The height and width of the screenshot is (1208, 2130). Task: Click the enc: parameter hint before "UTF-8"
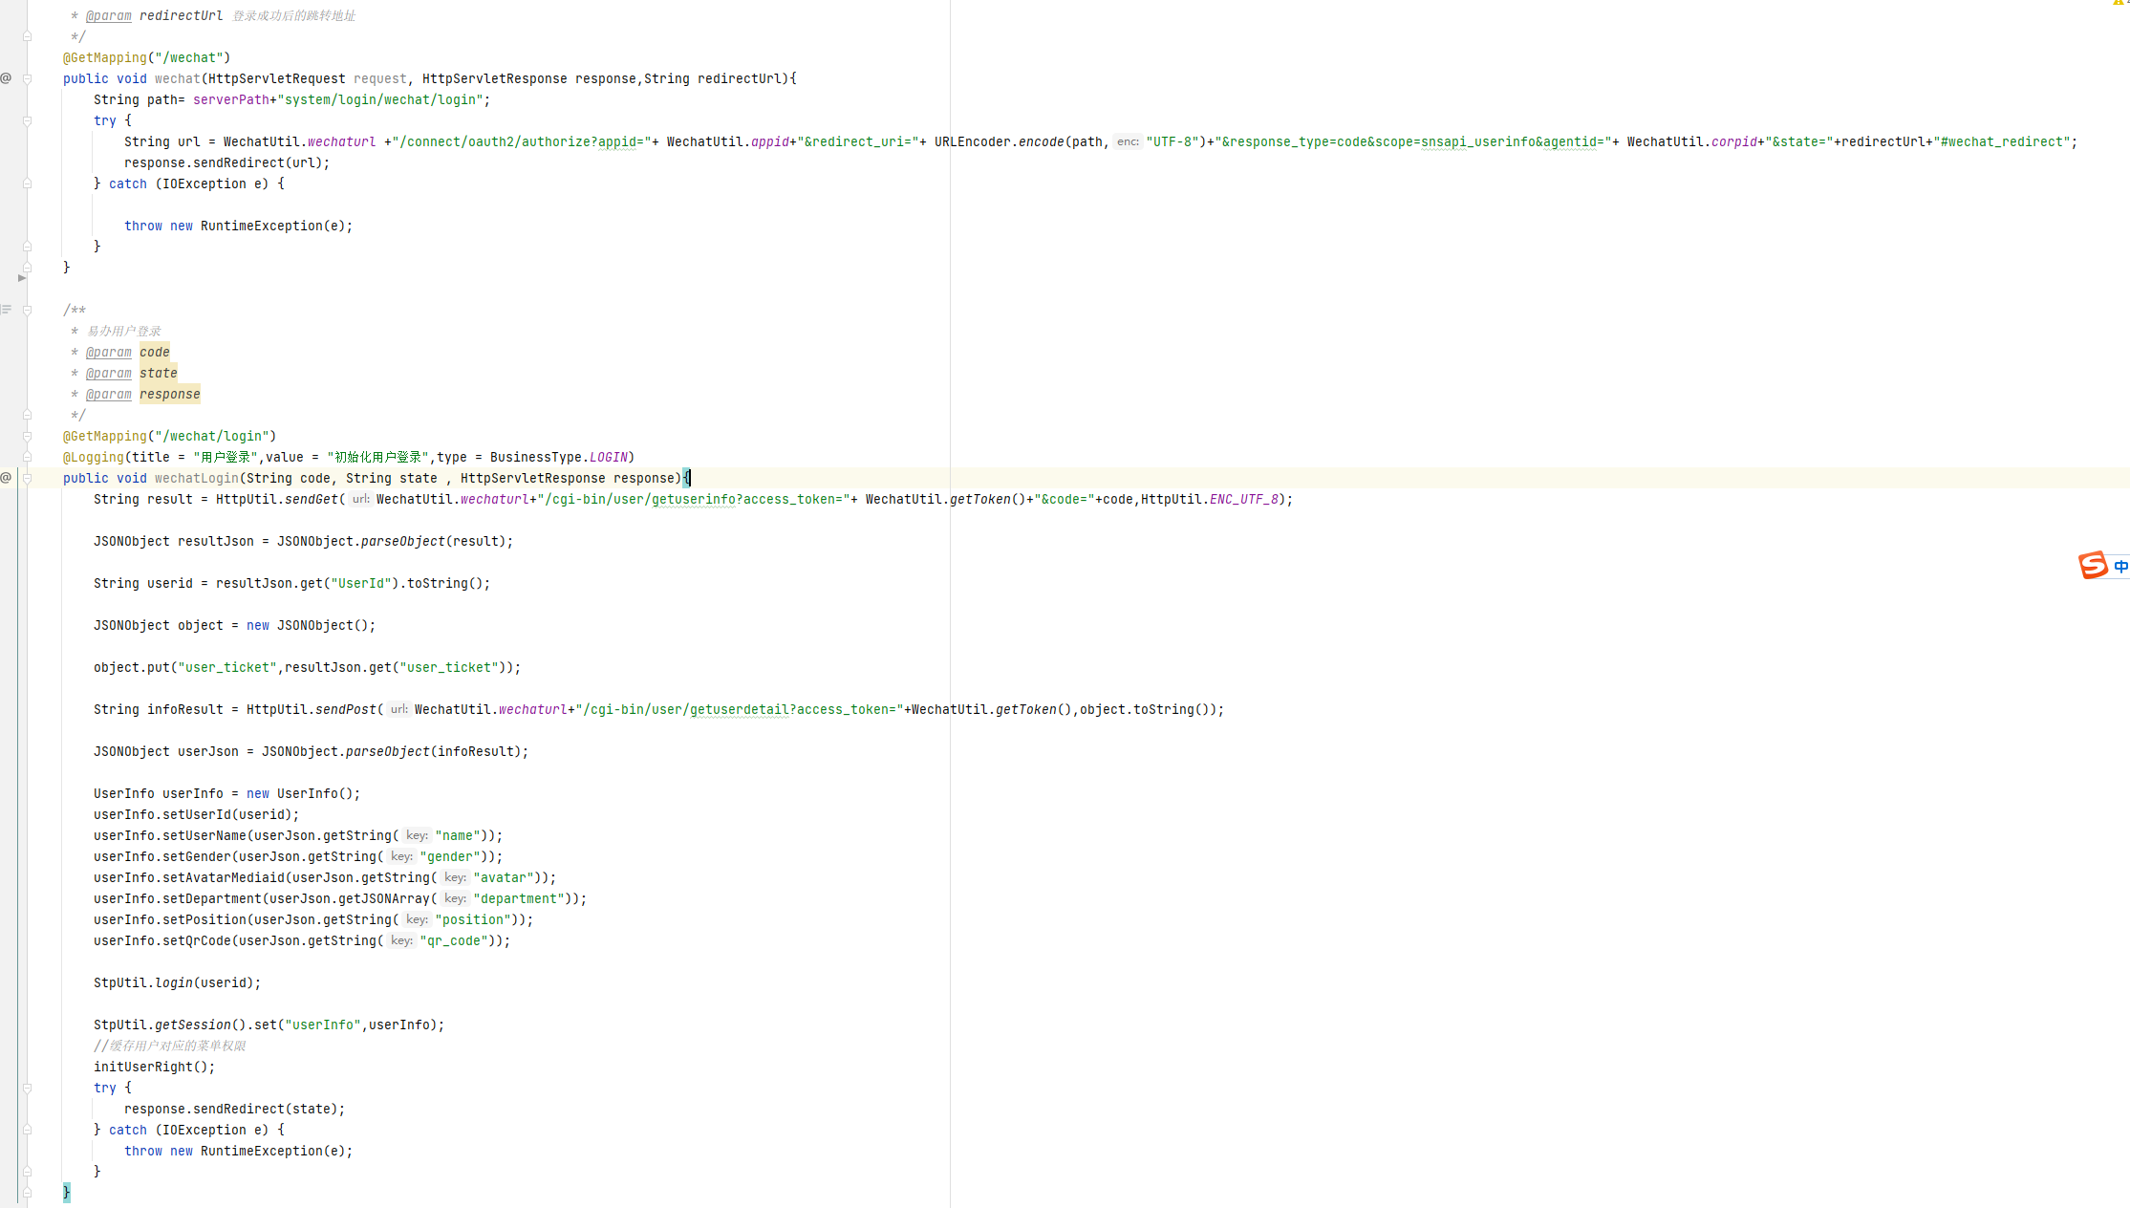(1128, 141)
